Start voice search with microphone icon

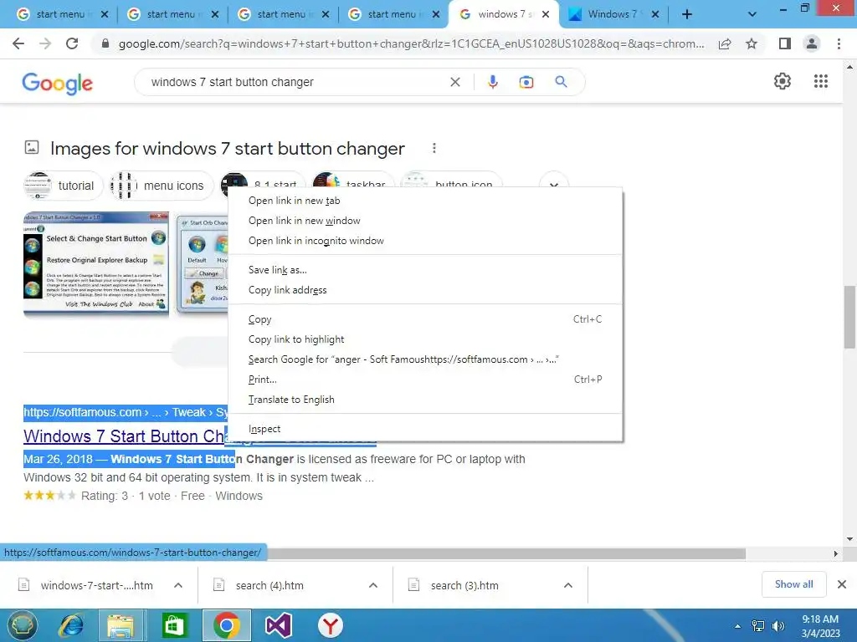coord(492,82)
